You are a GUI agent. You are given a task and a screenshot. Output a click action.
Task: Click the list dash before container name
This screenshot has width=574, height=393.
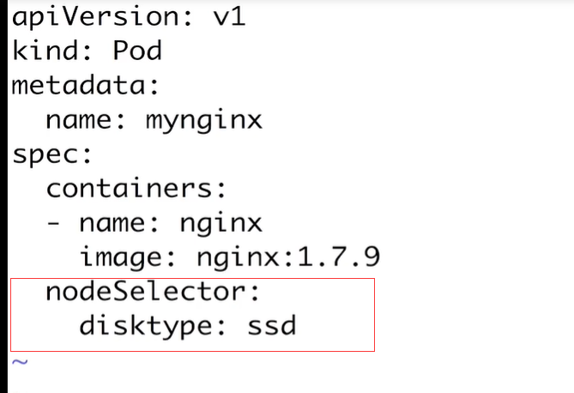53,224
